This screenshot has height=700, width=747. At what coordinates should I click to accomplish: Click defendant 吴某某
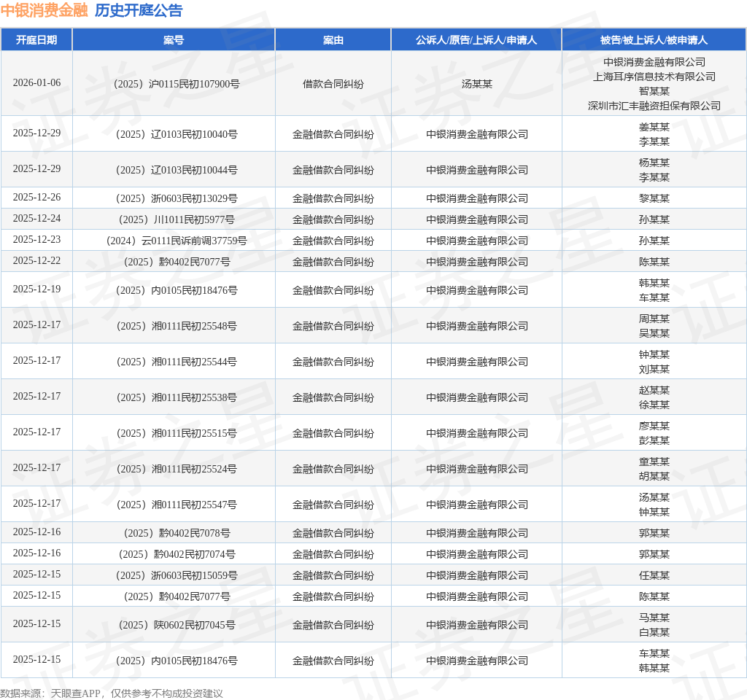pyautogui.click(x=654, y=333)
